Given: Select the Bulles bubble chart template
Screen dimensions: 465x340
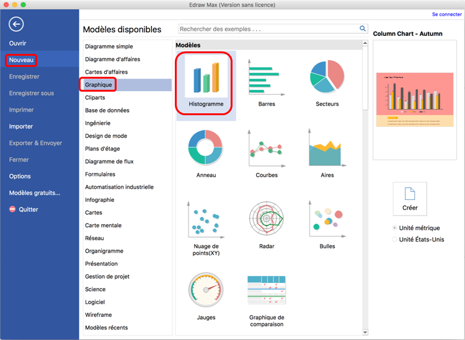Looking at the screenshot, I should pyautogui.click(x=327, y=225).
